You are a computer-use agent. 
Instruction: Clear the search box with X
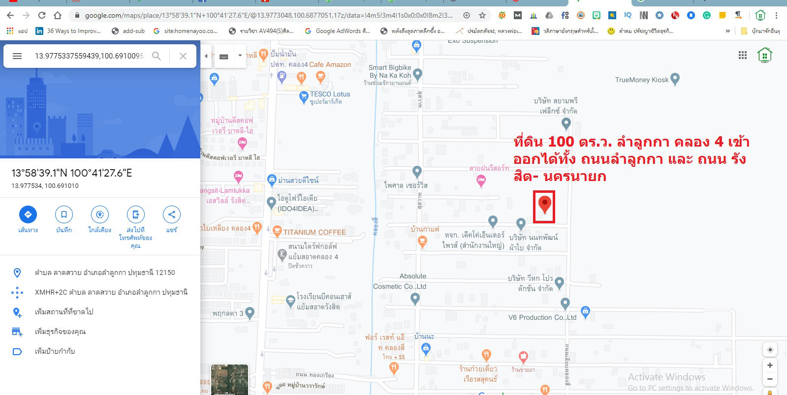pos(183,56)
